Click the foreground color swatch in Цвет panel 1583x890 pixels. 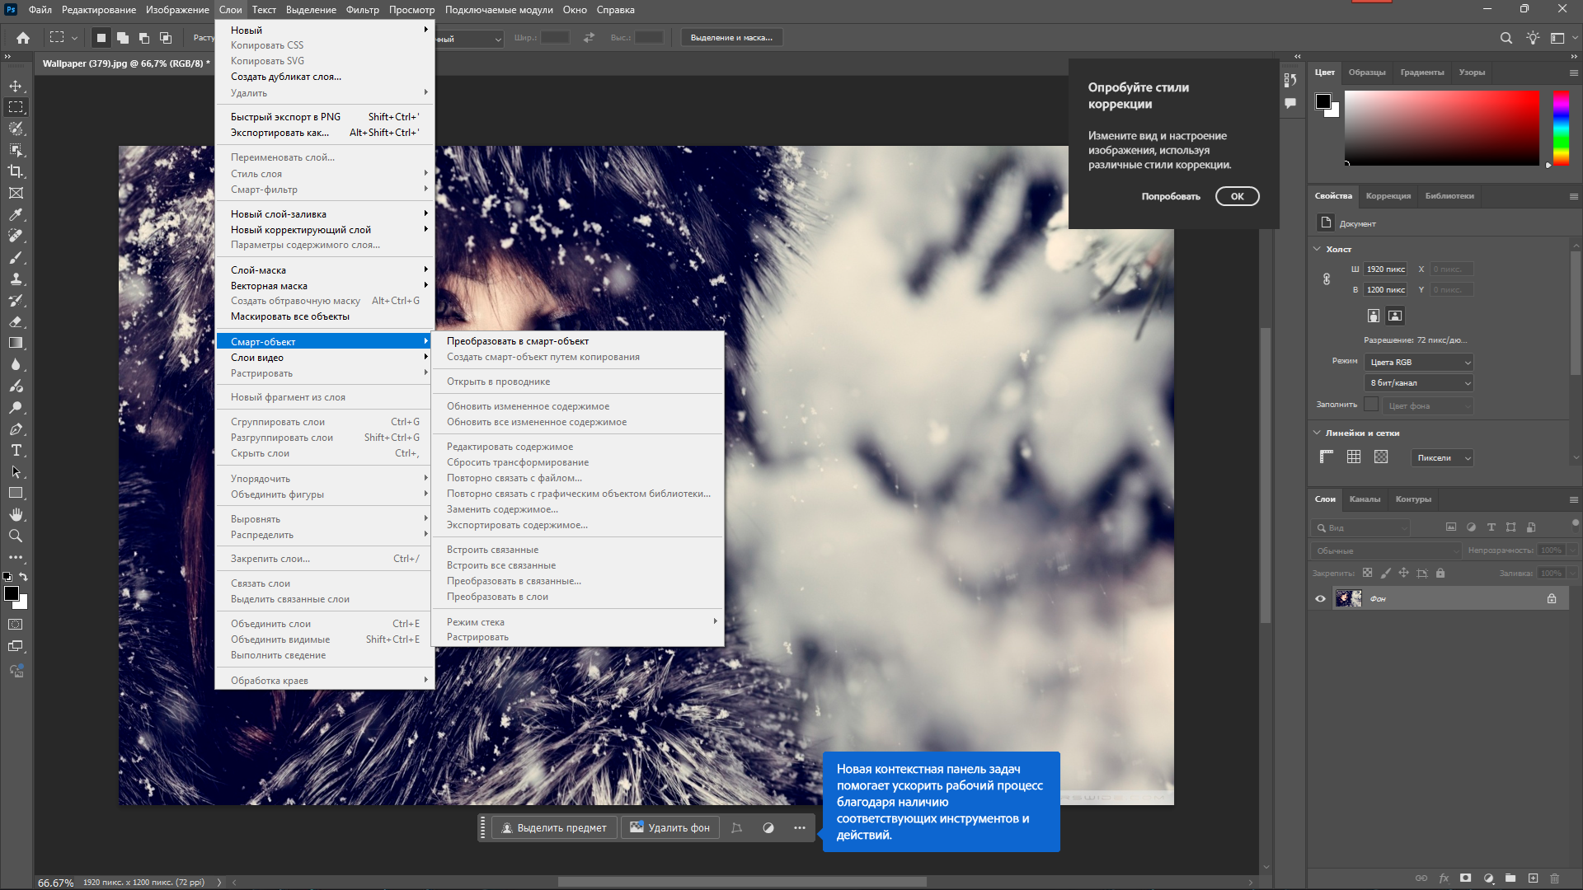(1322, 101)
